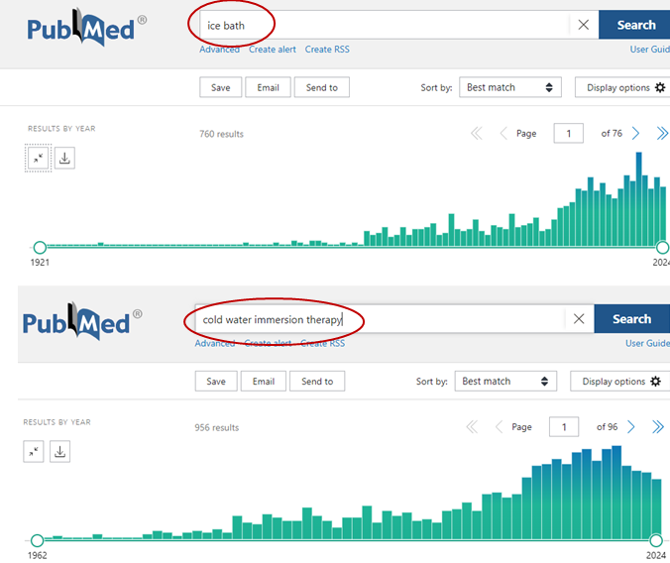Click '760 results' count text

pos(221,134)
